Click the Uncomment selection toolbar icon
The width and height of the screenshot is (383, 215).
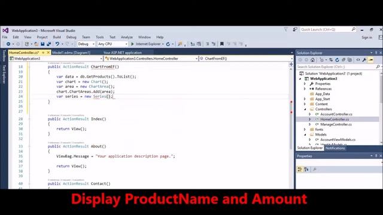(x=214, y=44)
